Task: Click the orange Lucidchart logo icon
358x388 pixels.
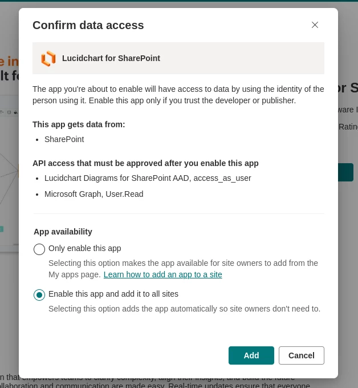Action: (48, 58)
